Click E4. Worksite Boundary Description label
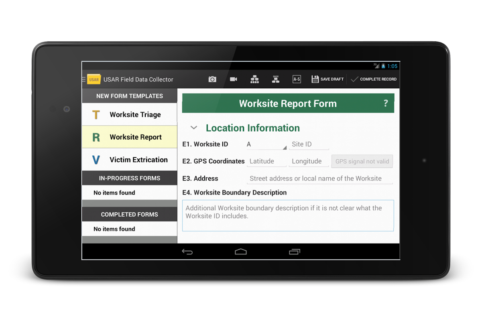Screen dimensions: 482x321 pos(234,193)
